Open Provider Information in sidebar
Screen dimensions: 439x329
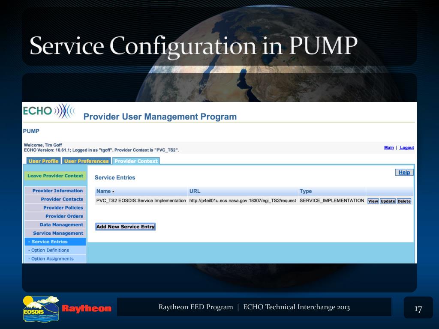[x=55, y=191]
